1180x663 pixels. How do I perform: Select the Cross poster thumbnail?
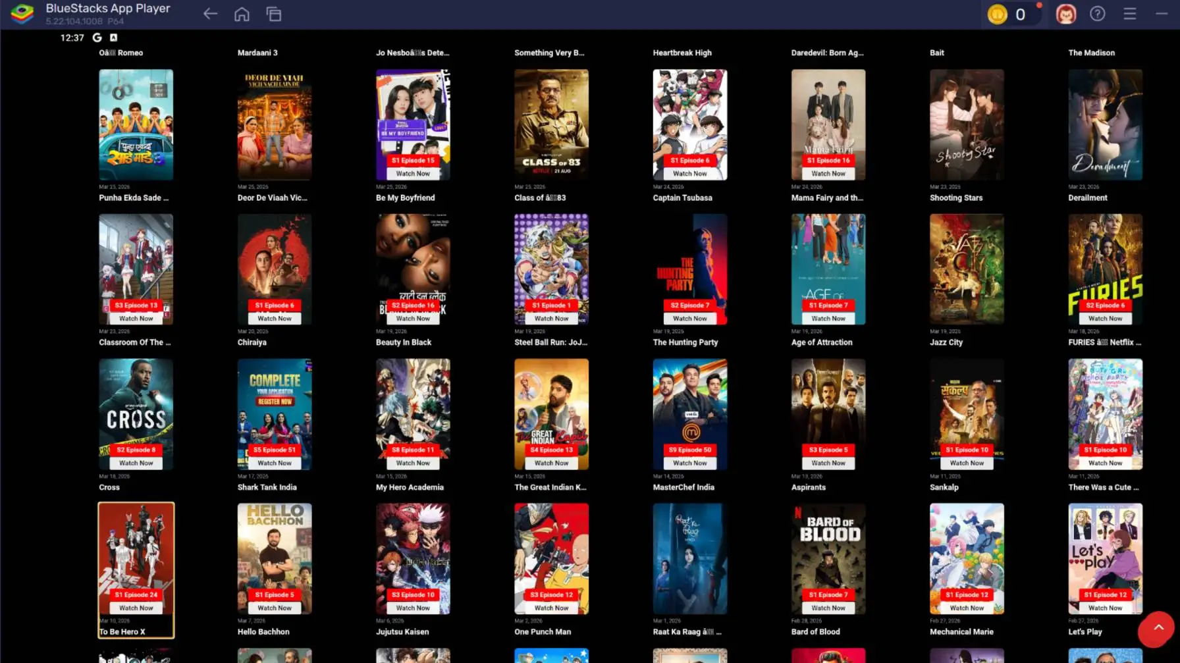pyautogui.click(x=136, y=402)
